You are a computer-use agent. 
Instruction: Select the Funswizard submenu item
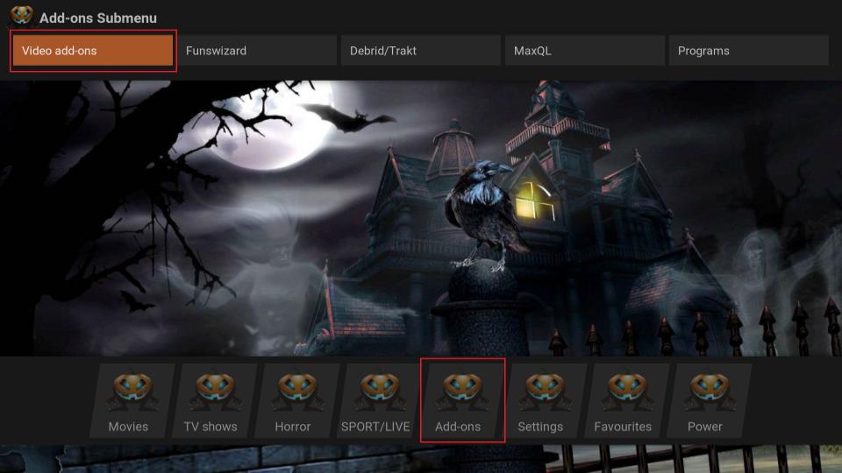coord(257,51)
